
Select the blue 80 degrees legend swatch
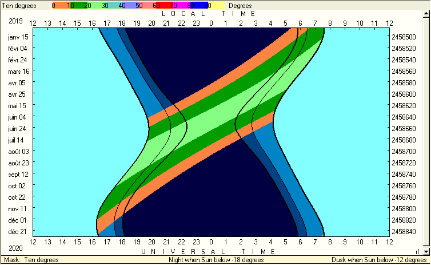199,6
